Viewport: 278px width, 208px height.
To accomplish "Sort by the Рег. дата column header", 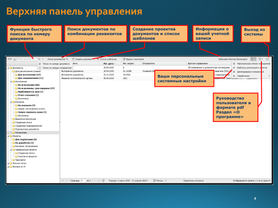I will tap(108, 63).
